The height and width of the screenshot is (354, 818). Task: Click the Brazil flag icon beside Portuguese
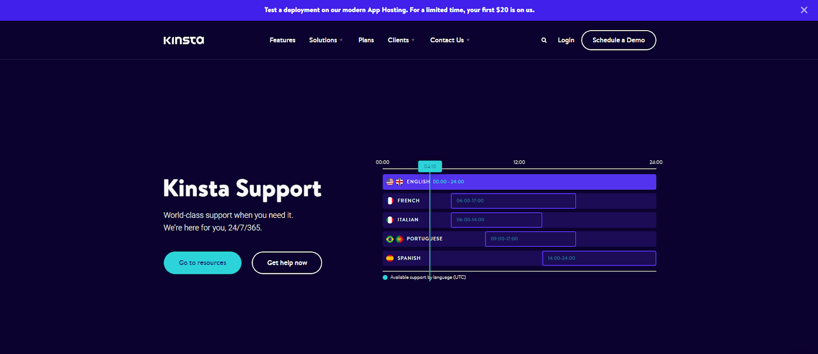pyautogui.click(x=390, y=239)
